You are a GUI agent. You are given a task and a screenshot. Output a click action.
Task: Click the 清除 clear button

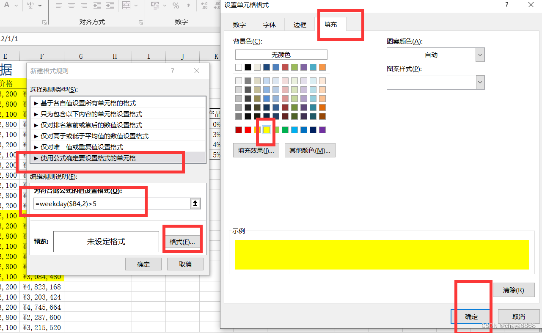click(514, 290)
